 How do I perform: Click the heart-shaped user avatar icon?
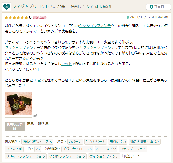tap(7, 7)
